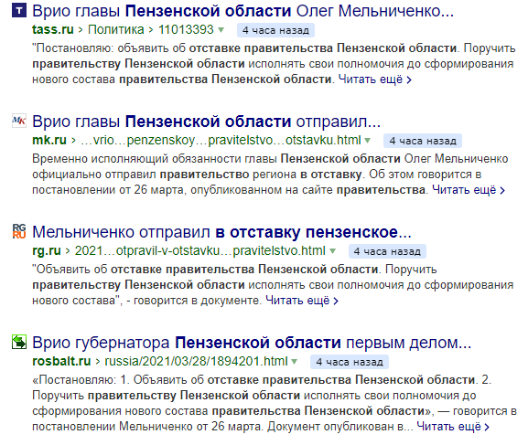Click '4 часа назад' badge on tass.ru result
This screenshot has width=528, height=445.
tap(275, 30)
